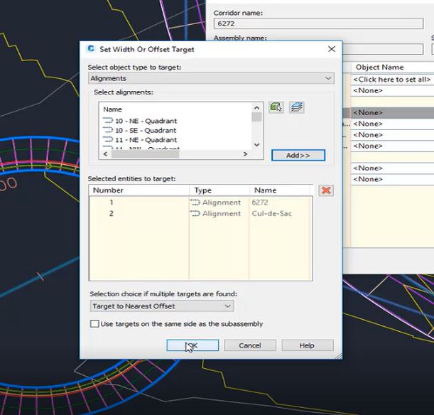Click <Click here to set all> cell
Image resolution: width=434 pixels, height=415 pixels.
(x=392, y=80)
